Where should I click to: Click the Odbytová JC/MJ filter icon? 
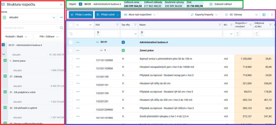click(x=270, y=25)
